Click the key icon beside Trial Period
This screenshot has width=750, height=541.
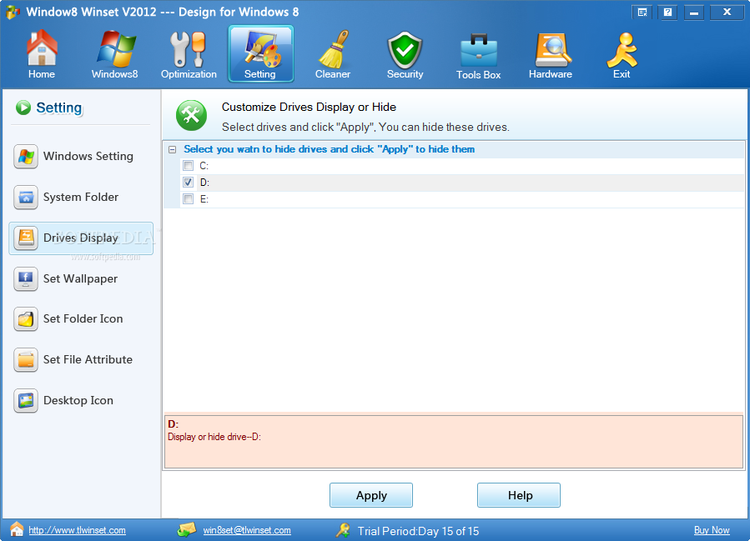point(343,529)
